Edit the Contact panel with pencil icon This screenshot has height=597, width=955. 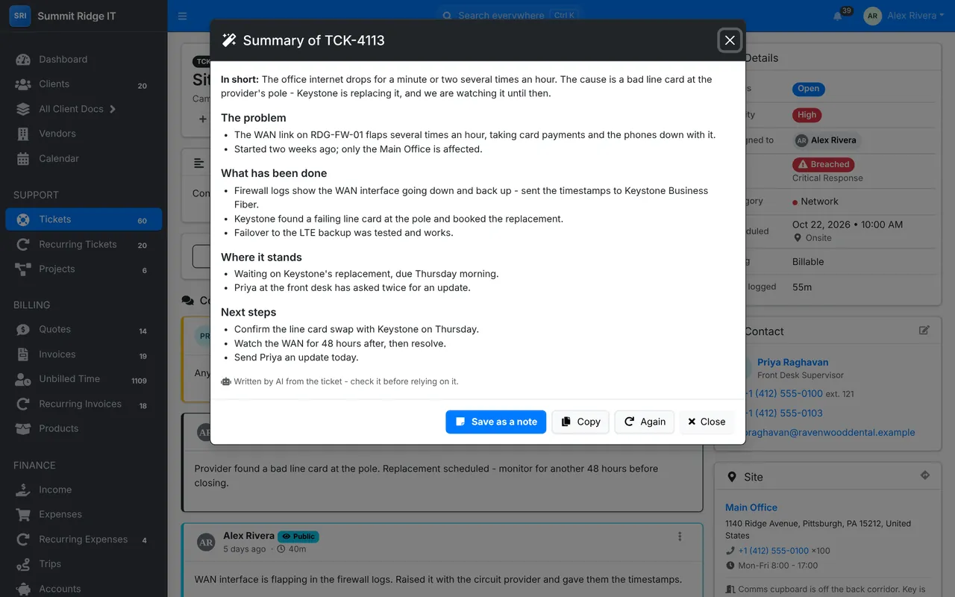(924, 330)
